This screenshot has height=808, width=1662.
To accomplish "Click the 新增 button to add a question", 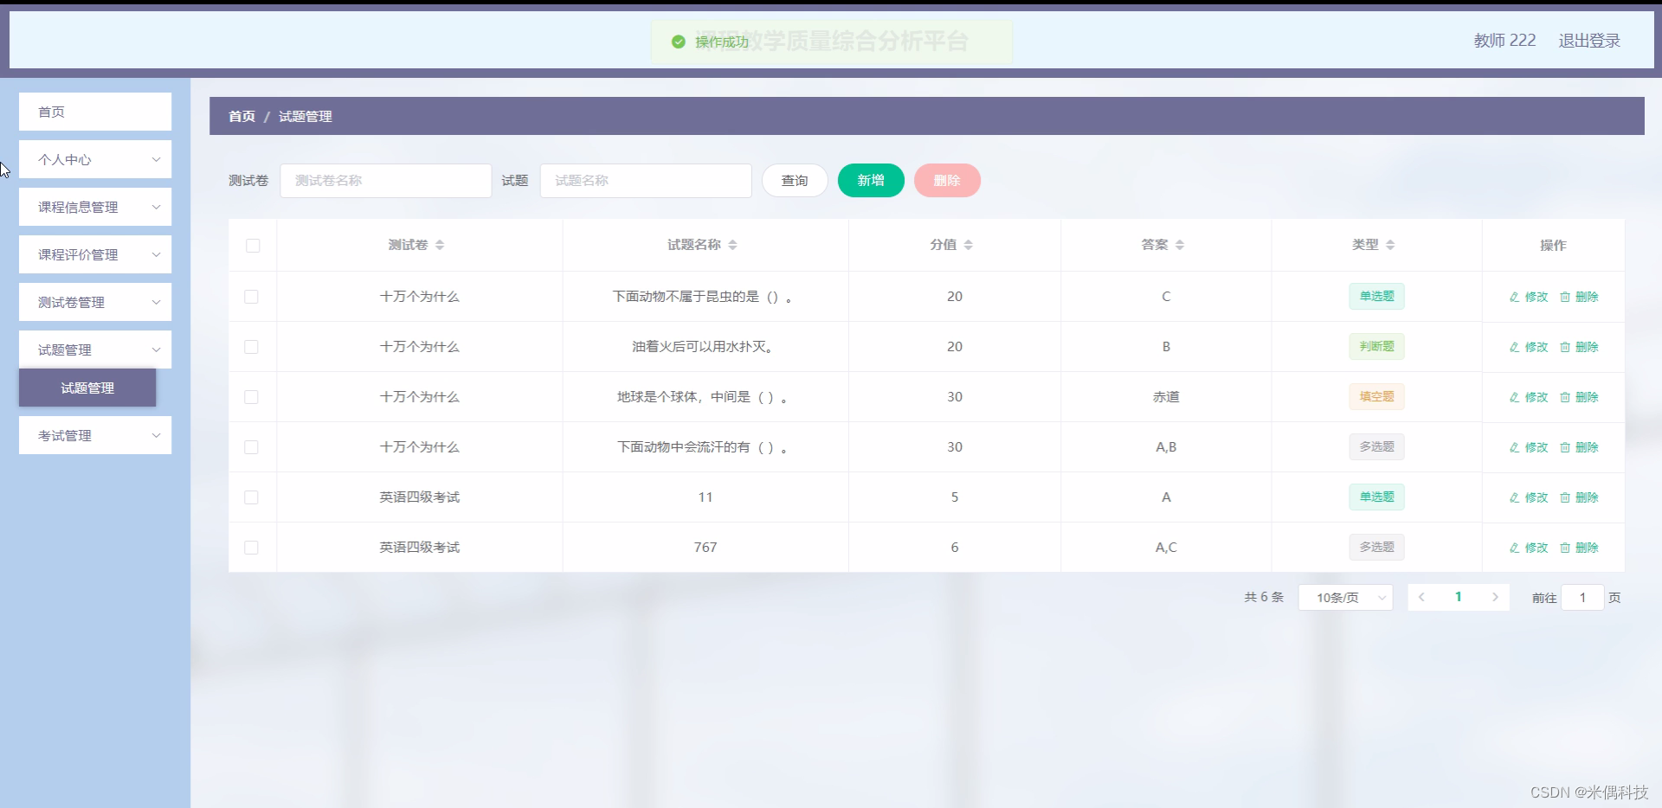I will [x=871, y=180].
